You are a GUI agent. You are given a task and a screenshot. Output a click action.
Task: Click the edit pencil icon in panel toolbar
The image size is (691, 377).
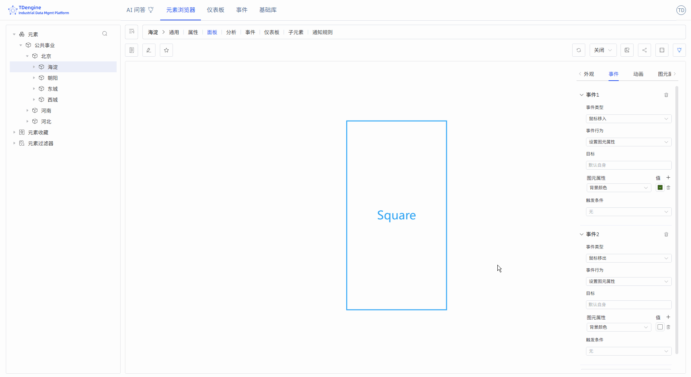(x=149, y=50)
